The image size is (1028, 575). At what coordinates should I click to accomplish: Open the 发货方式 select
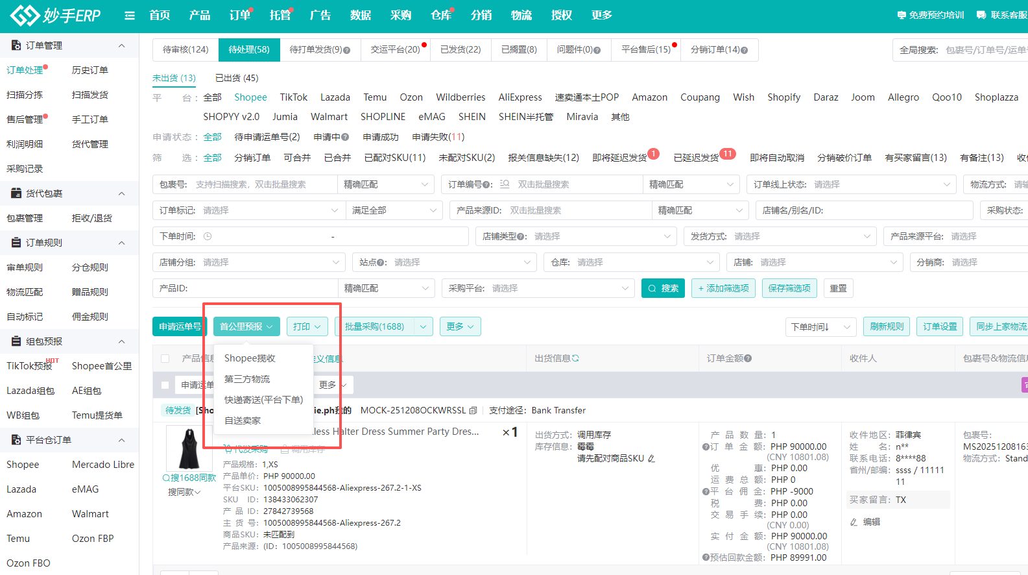coord(780,236)
